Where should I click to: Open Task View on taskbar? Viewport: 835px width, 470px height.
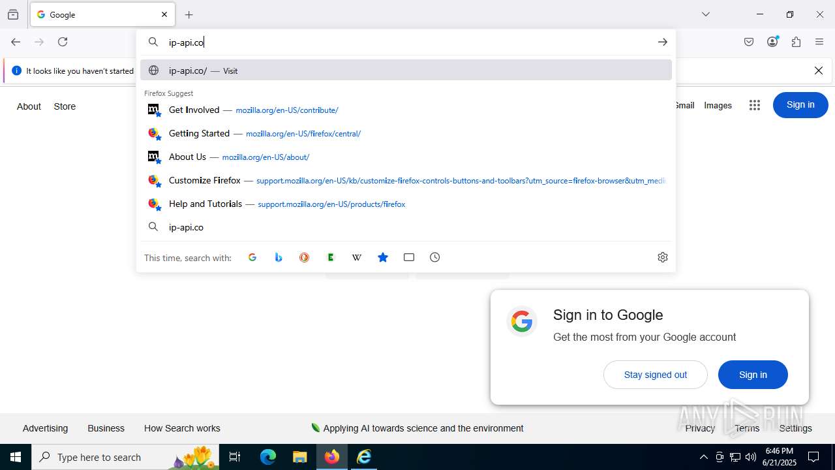click(235, 457)
